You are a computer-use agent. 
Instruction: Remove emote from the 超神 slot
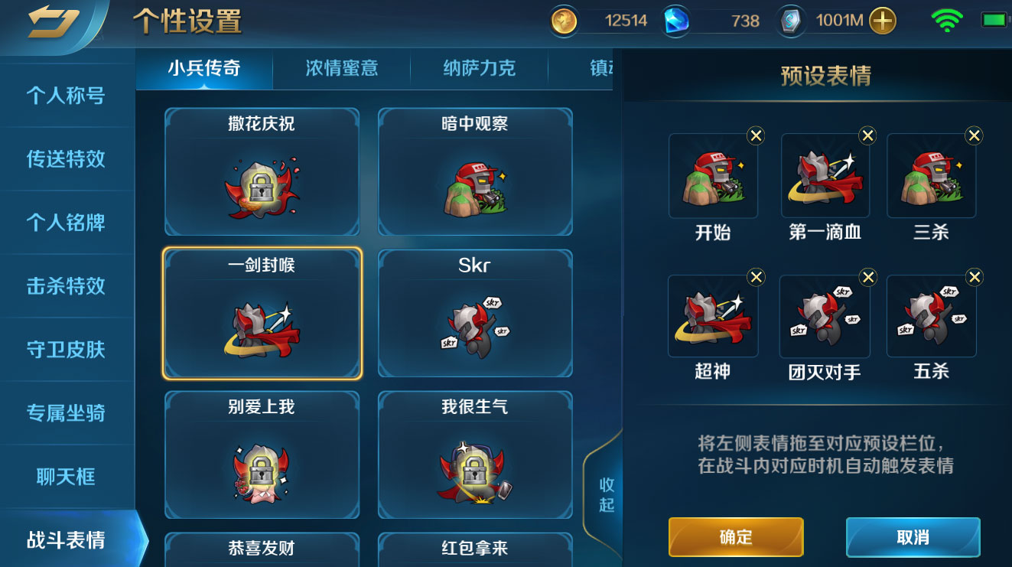pos(756,276)
